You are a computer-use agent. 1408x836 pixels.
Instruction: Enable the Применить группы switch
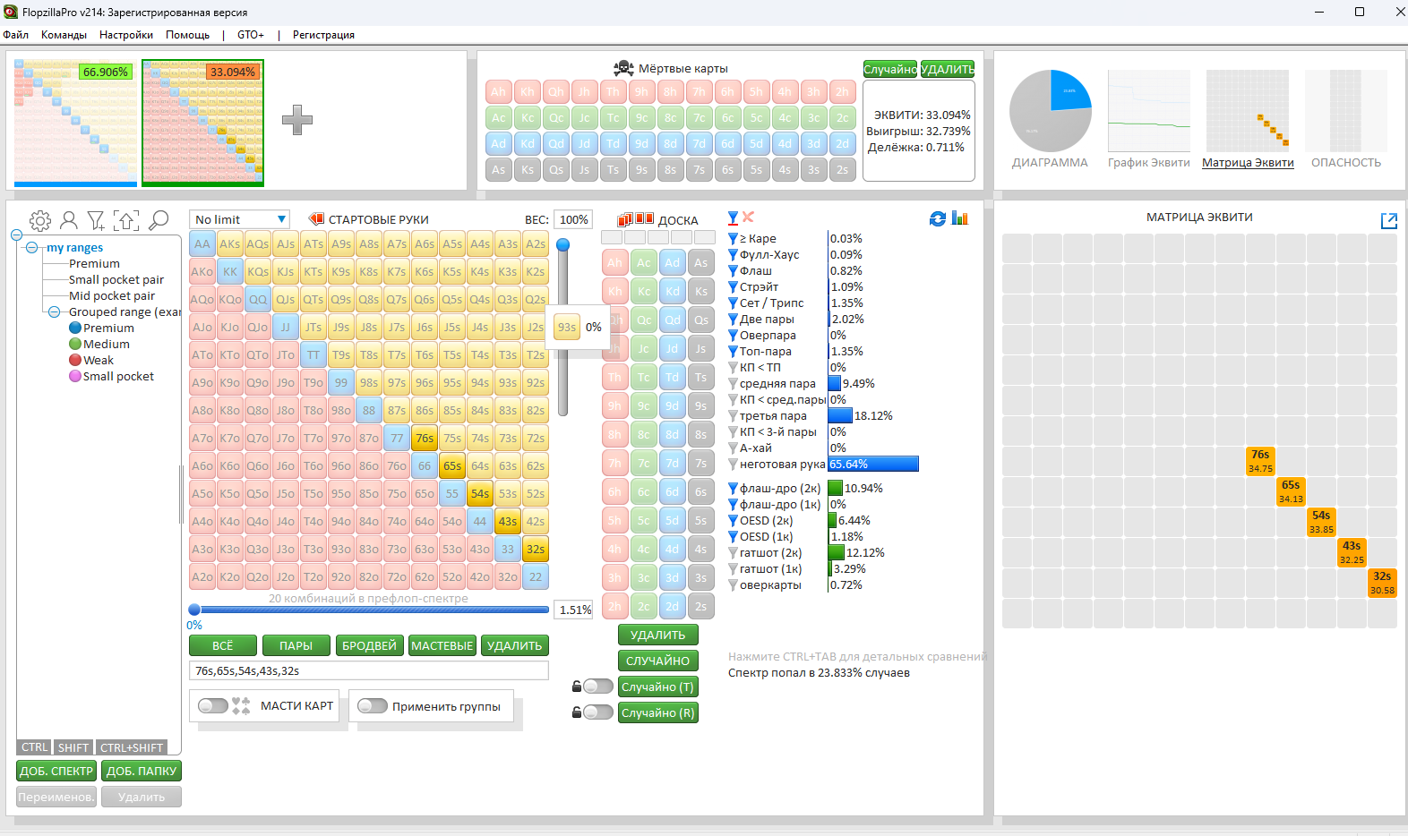(x=372, y=706)
